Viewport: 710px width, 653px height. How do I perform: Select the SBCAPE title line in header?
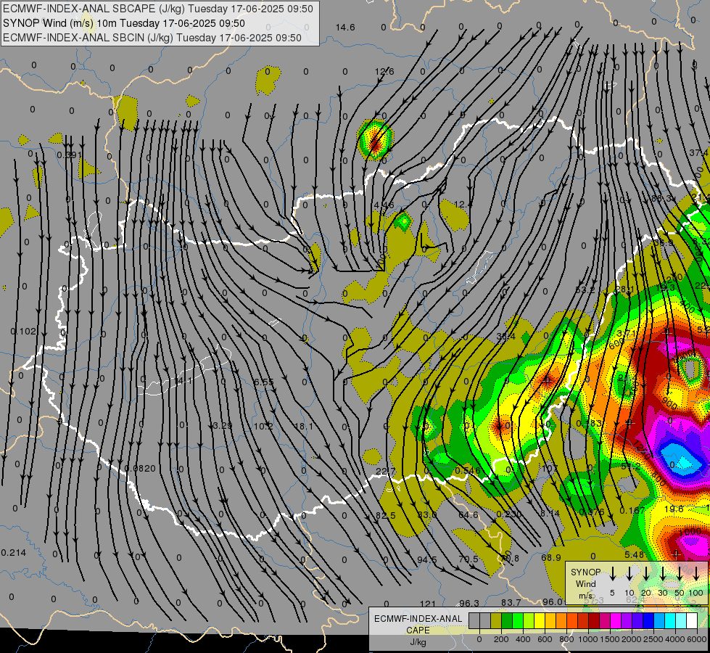[158, 9]
